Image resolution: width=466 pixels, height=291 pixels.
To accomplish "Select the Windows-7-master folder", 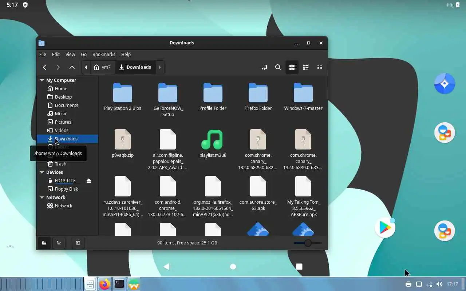I will [303, 97].
